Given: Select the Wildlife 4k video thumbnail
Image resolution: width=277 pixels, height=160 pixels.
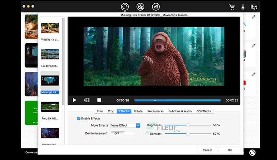Looking at the screenshot, I should [50, 28].
